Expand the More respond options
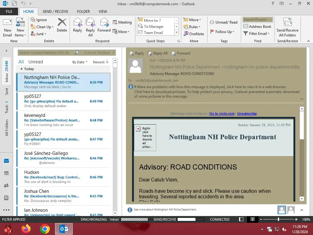313x235 pixels. tap(121, 32)
